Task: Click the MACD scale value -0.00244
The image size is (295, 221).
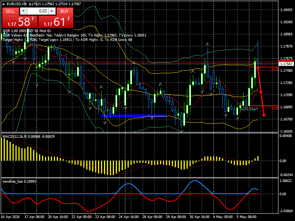Action: tap(285, 175)
